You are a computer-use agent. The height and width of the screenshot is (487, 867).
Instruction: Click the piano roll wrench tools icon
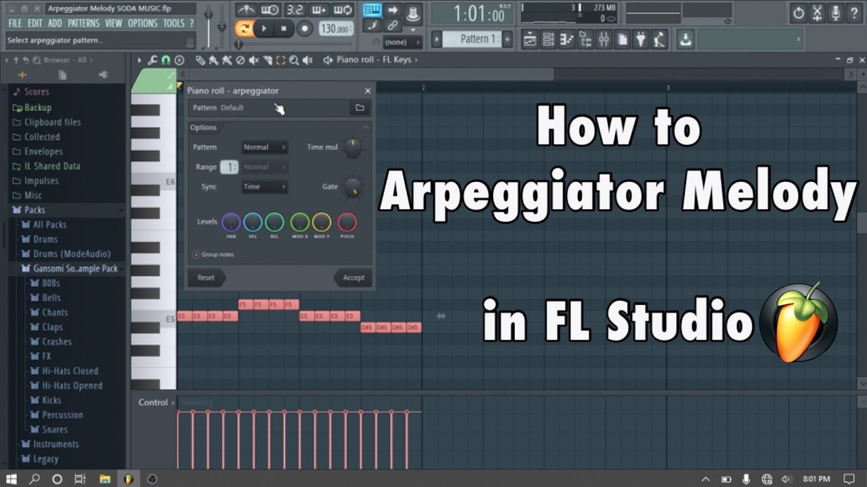152,60
